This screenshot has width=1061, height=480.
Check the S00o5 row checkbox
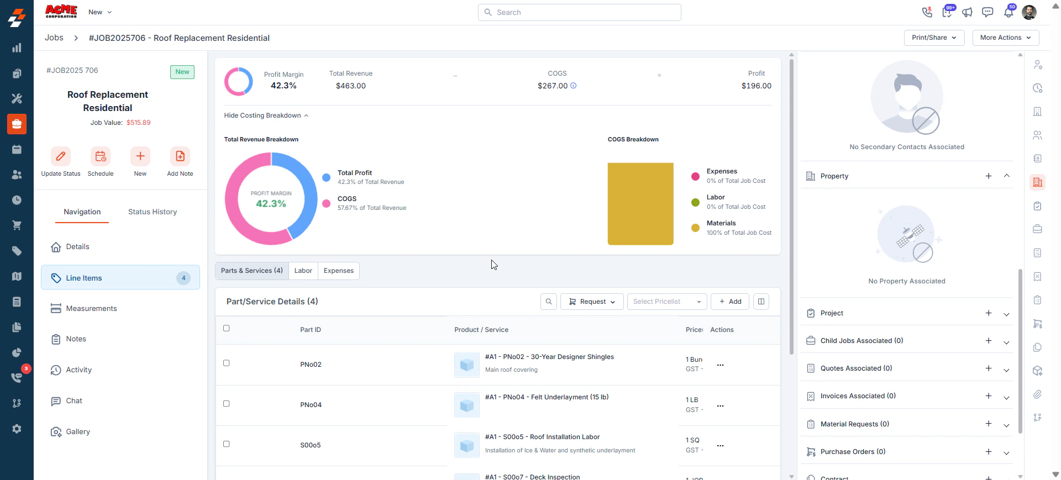tap(226, 444)
